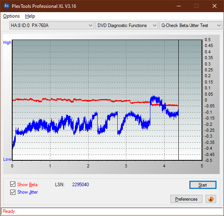The height and width of the screenshot is (216, 224).
Task: Click the disabled maximize window icon
Action: 196,6
